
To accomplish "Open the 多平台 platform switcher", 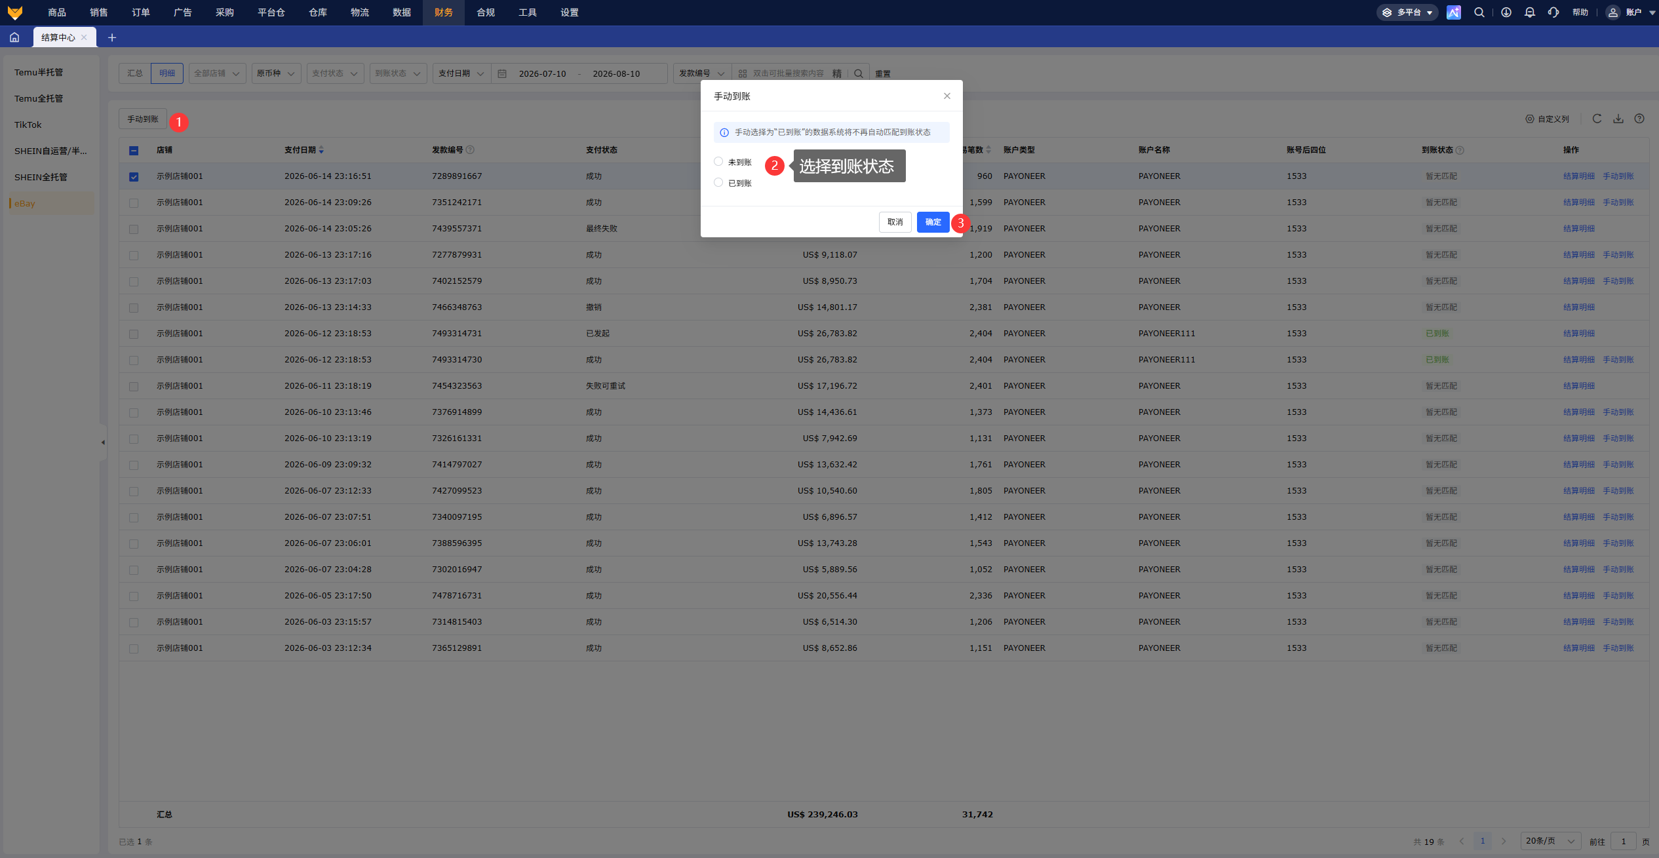I will pyautogui.click(x=1407, y=12).
